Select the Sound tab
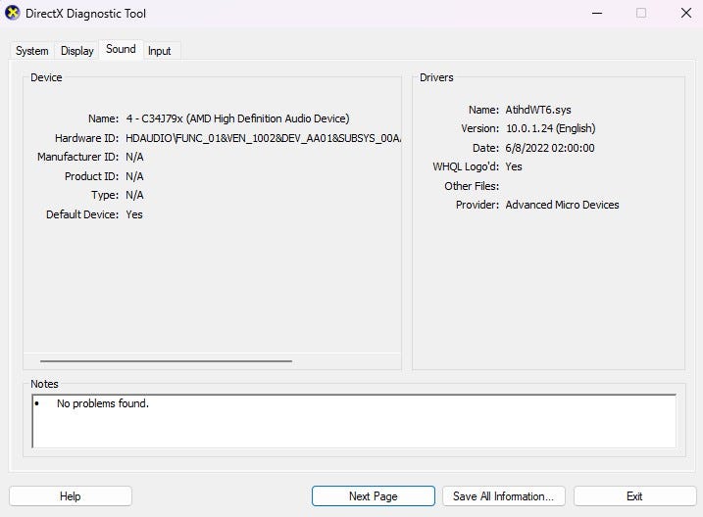Viewport: 703px width, 517px height. pos(121,49)
